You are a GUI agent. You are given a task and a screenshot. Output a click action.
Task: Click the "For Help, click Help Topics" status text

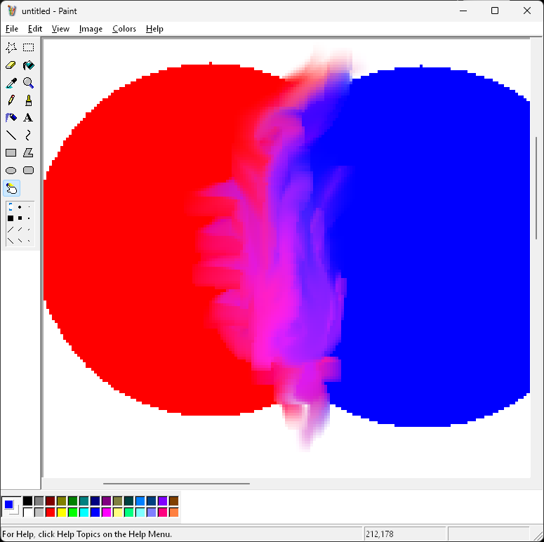point(87,534)
